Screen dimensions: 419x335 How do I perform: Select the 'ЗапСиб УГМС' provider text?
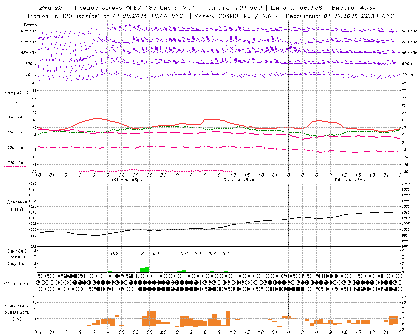170,8
